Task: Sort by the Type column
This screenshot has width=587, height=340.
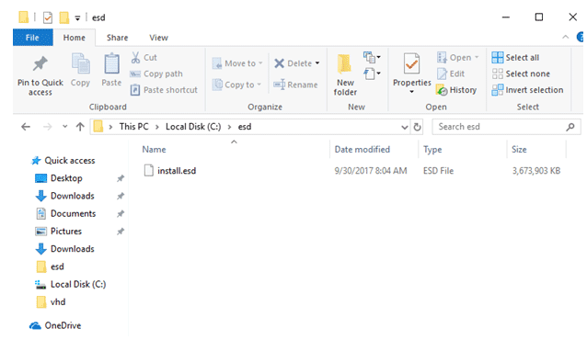Action: point(432,149)
